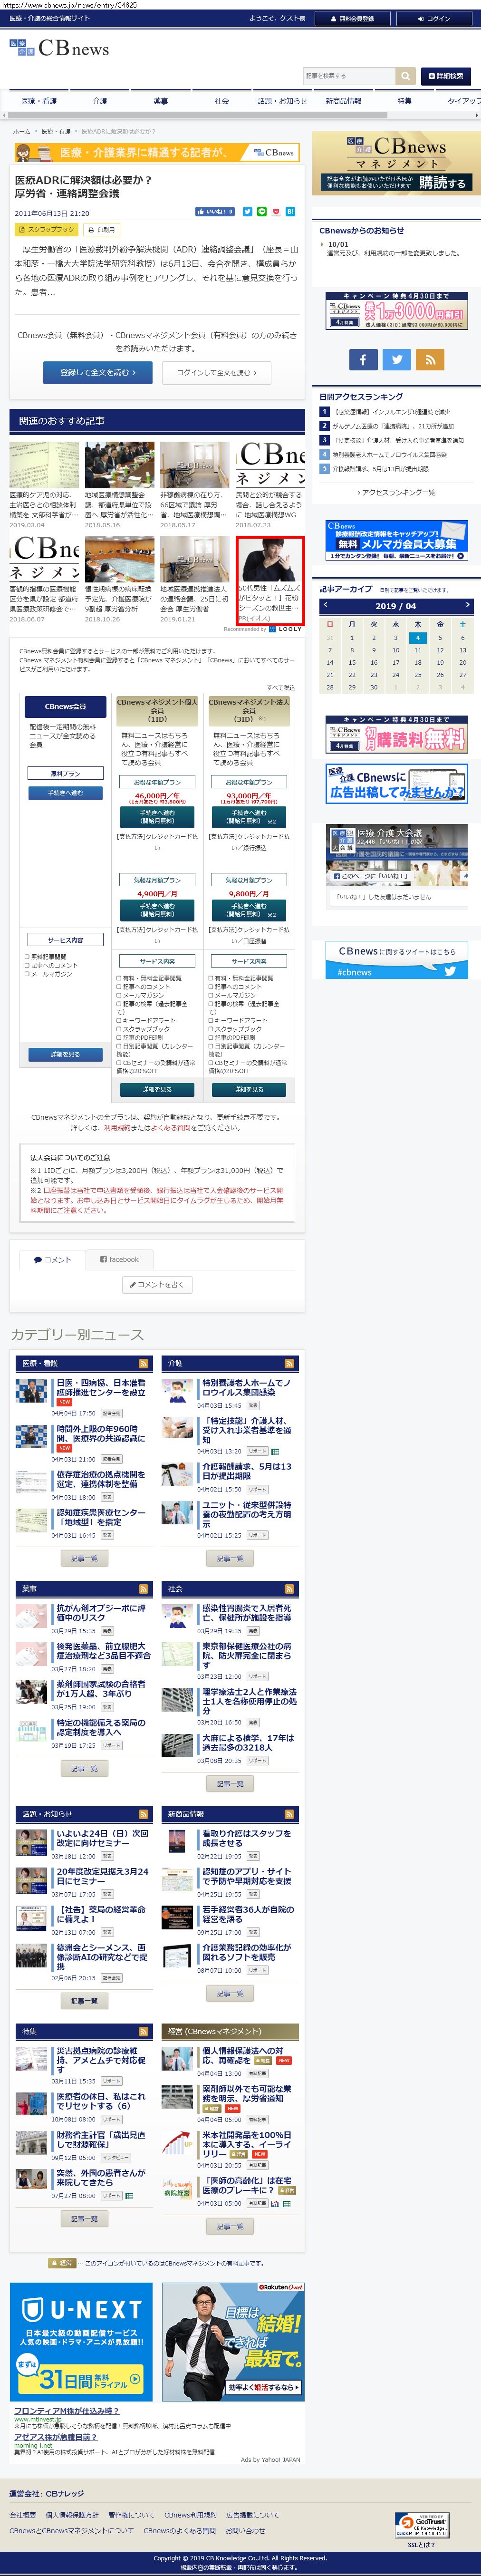481x2576 pixels.
Task: Switch to facebook comments tab
Action: (119, 1259)
